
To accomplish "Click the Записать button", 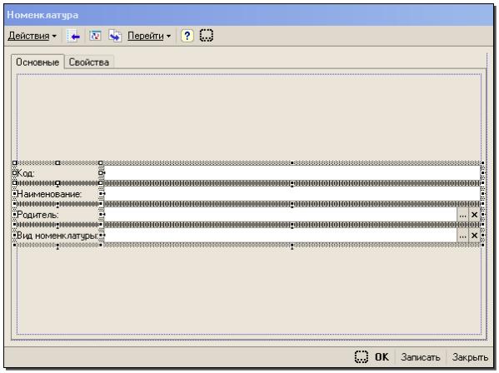I will (x=421, y=357).
